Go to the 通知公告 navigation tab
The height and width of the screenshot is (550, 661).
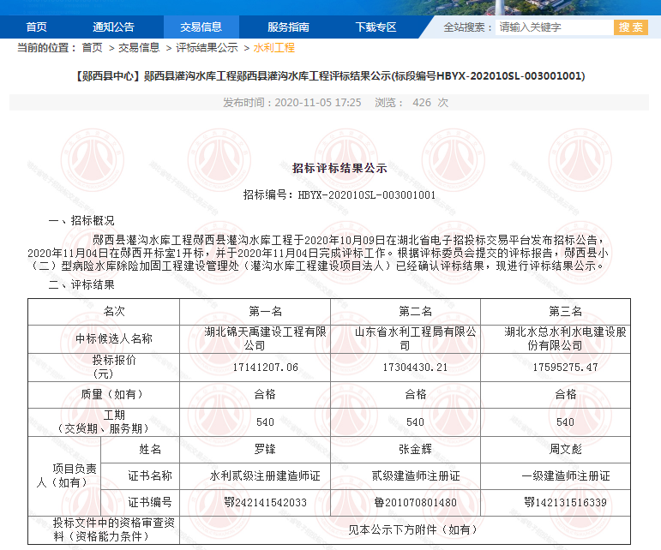click(113, 27)
